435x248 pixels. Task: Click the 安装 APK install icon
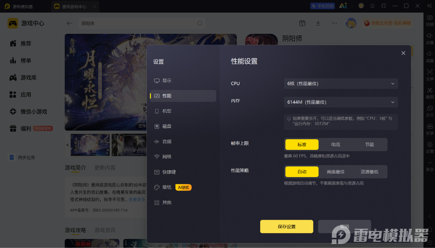pyautogui.click(x=430, y=129)
